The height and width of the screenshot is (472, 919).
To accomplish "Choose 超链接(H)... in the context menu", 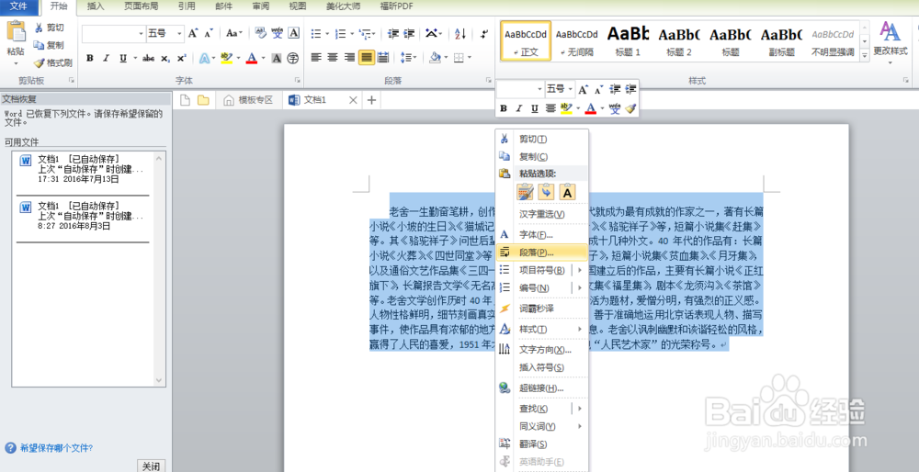I will click(x=541, y=388).
